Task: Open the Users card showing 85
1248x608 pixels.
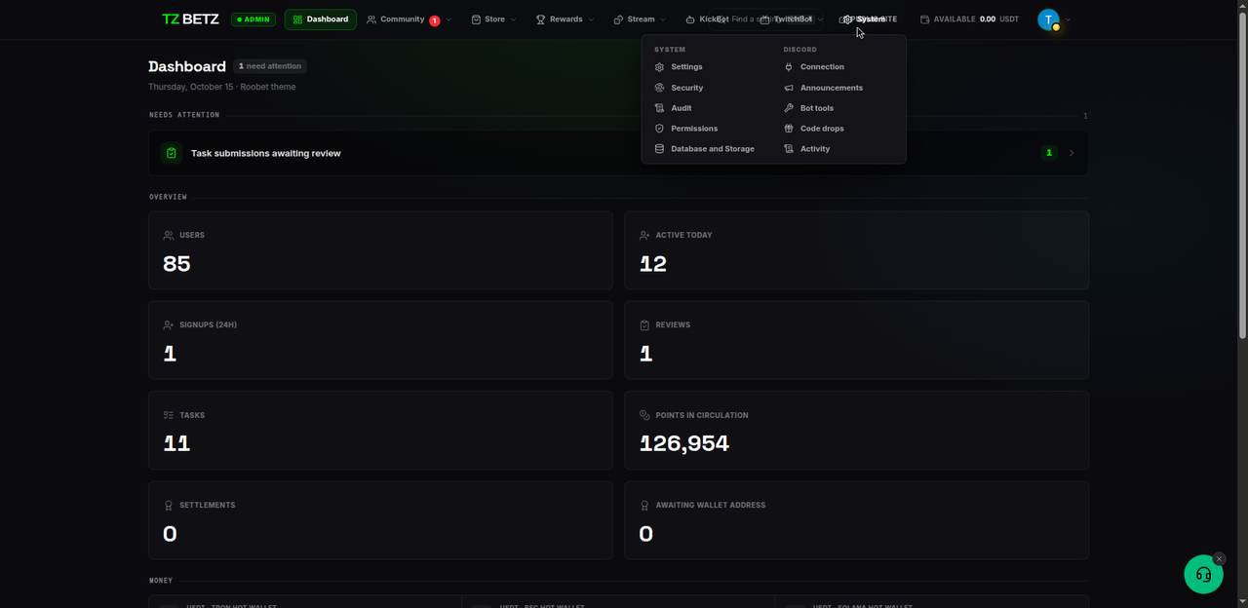Action: 380,250
